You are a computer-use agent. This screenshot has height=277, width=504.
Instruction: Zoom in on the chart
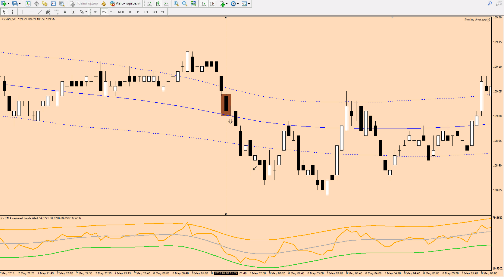click(x=176, y=4)
